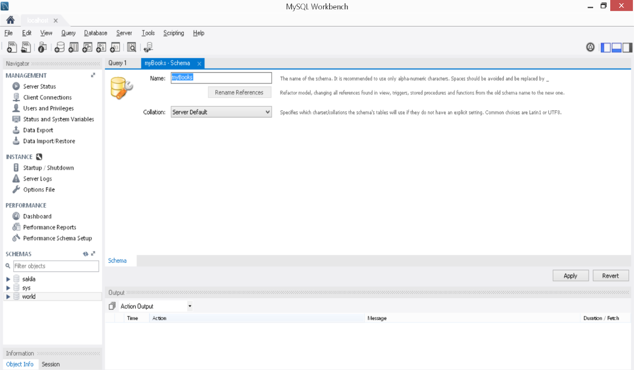This screenshot has width=634, height=370.
Task: Create a new table via toolbar icon
Action: click(x=73, y=47)
